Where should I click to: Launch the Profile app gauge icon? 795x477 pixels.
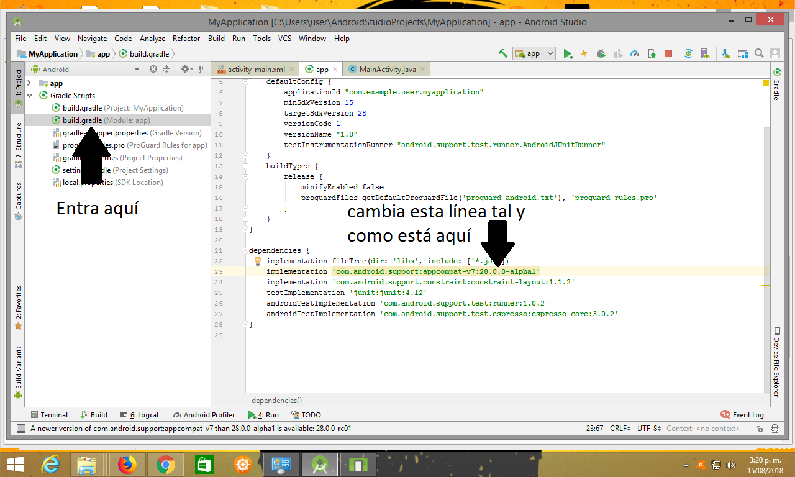pyautogui.click(x=634, y=54)
